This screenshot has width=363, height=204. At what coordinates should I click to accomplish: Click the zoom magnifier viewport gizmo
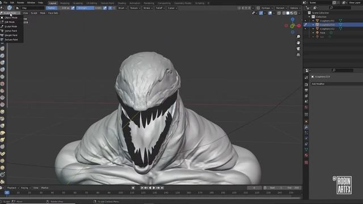coord(298,36)
